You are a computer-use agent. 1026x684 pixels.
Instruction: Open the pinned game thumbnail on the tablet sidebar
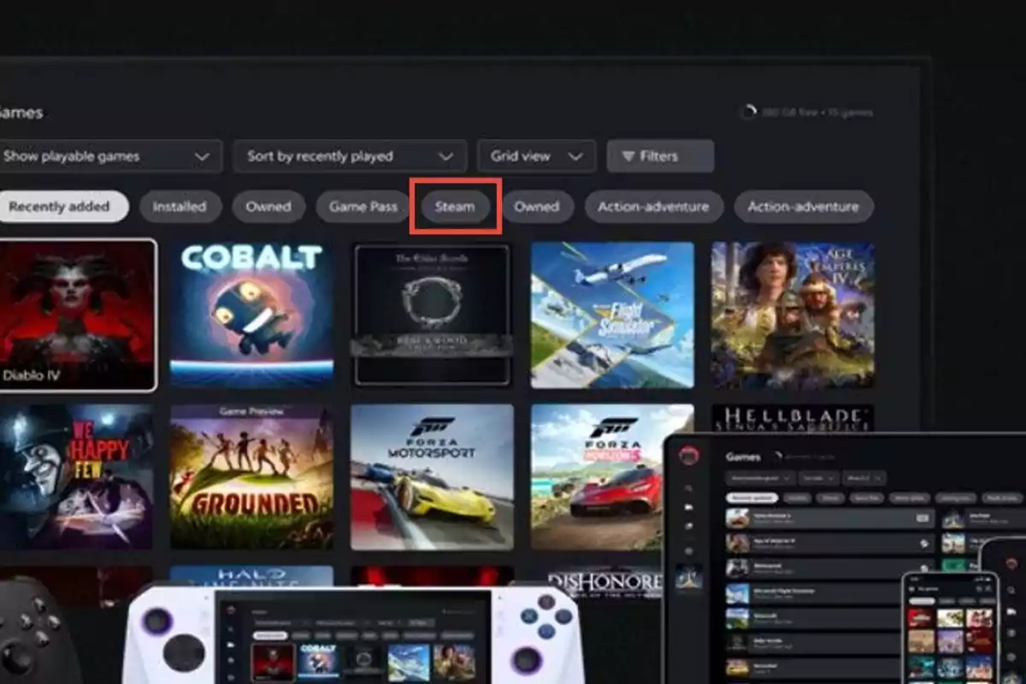tap(689, 575)
